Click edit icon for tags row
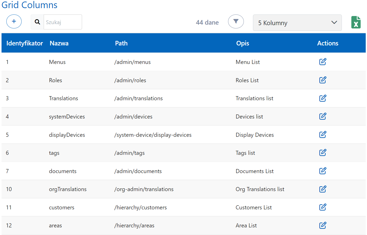This screenshot has height=235, width=367. click(323, 153)
